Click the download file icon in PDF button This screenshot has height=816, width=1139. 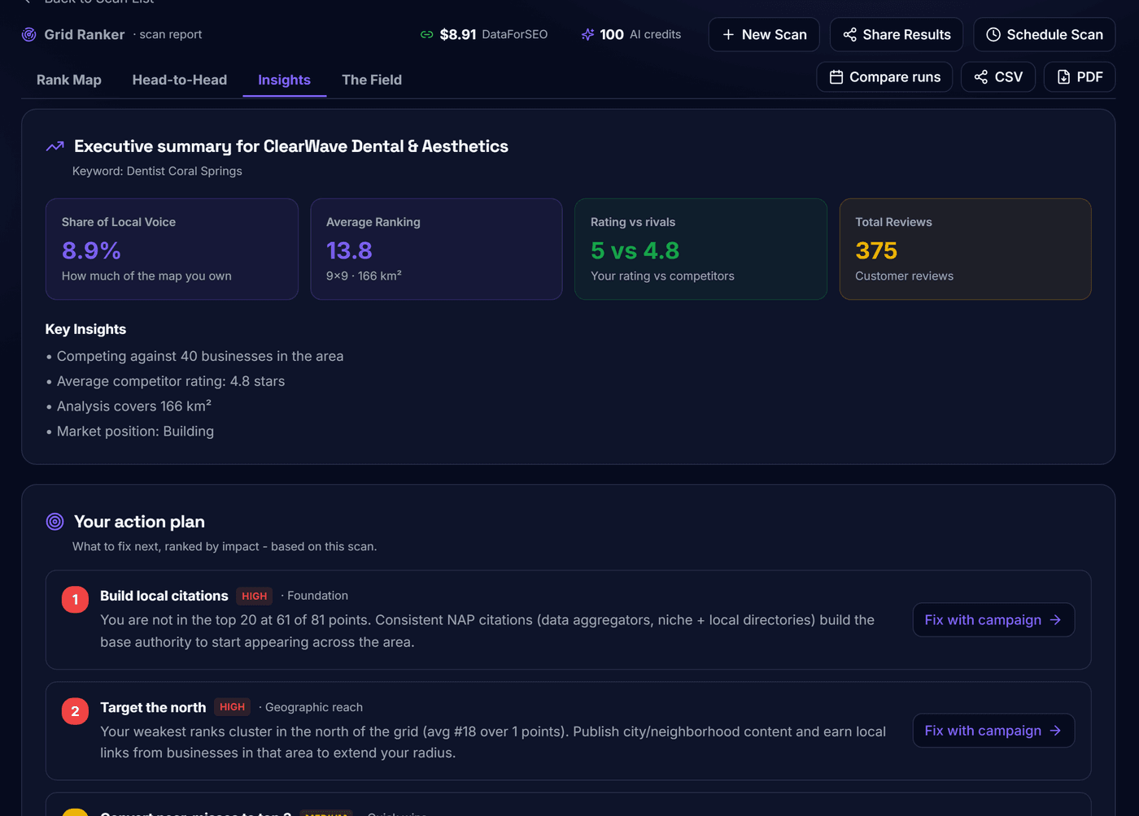(x=1063, y=76)
